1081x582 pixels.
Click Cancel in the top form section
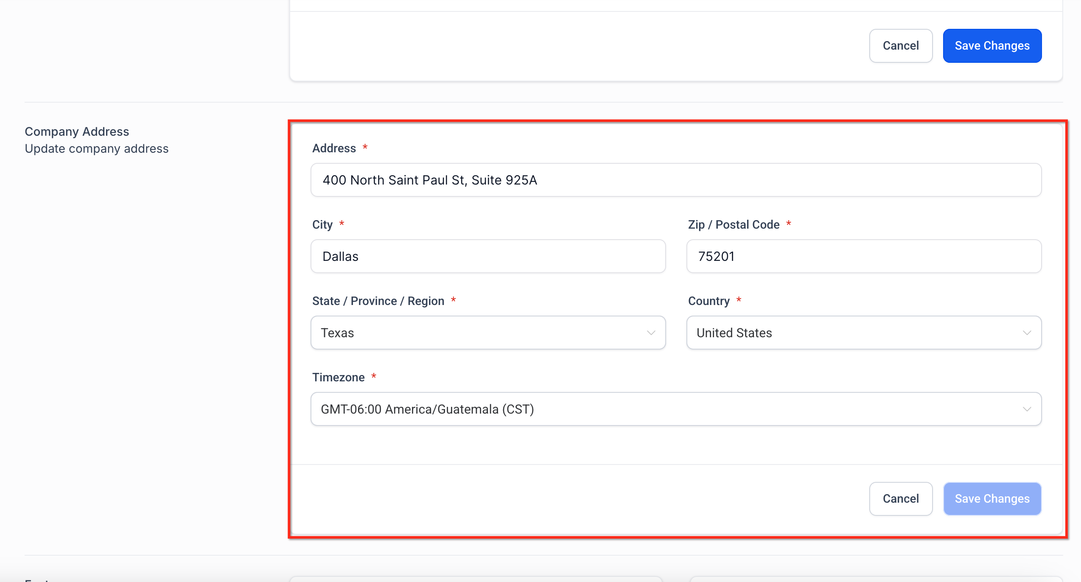[900, 45]
